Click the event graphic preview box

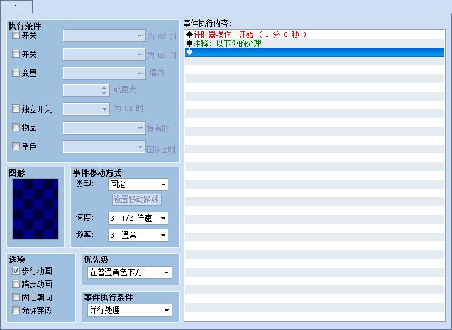point(35,209)
